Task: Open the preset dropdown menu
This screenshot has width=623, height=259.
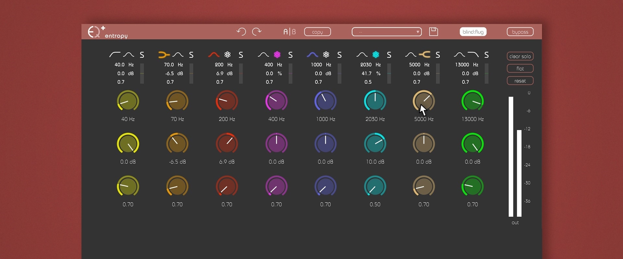Action: pos(386,32)
